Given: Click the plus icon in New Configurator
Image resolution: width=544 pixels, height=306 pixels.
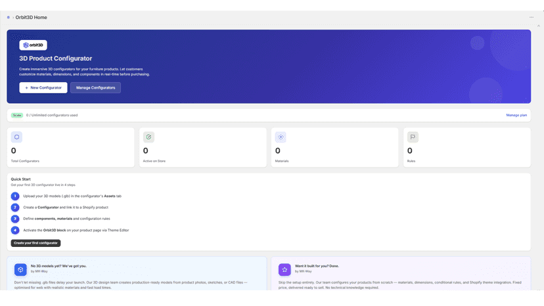Looking at the screenshot, I should [x=26, y=88].
